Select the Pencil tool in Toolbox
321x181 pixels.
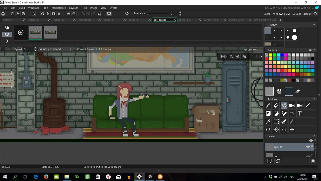[x=268, y=106]
